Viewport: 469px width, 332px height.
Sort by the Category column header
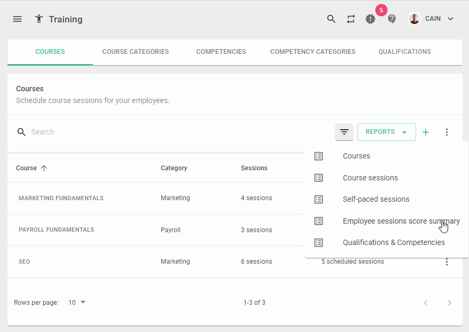coord(174,168)
